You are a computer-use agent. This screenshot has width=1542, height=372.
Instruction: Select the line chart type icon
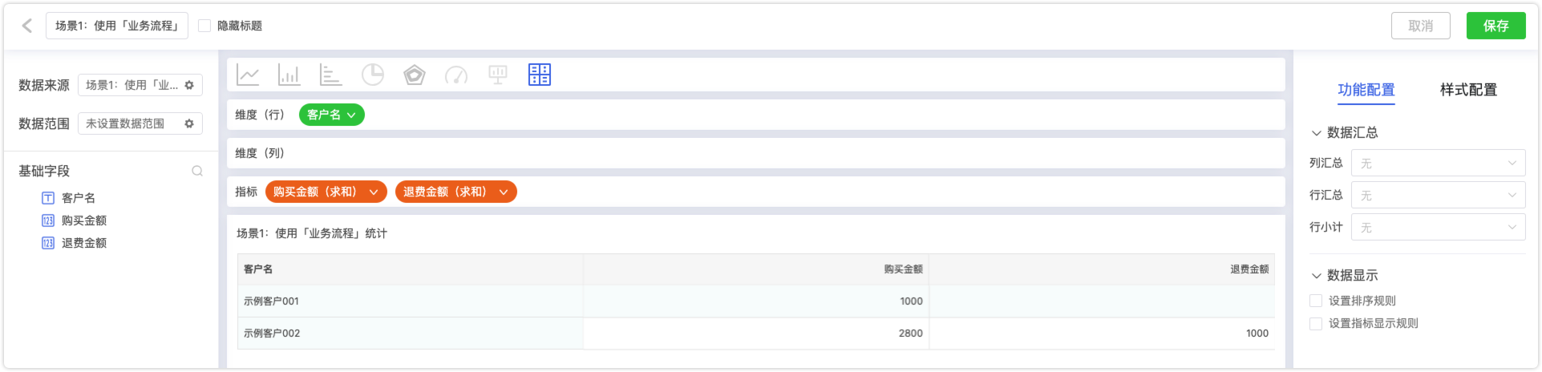tap(248, 75)
